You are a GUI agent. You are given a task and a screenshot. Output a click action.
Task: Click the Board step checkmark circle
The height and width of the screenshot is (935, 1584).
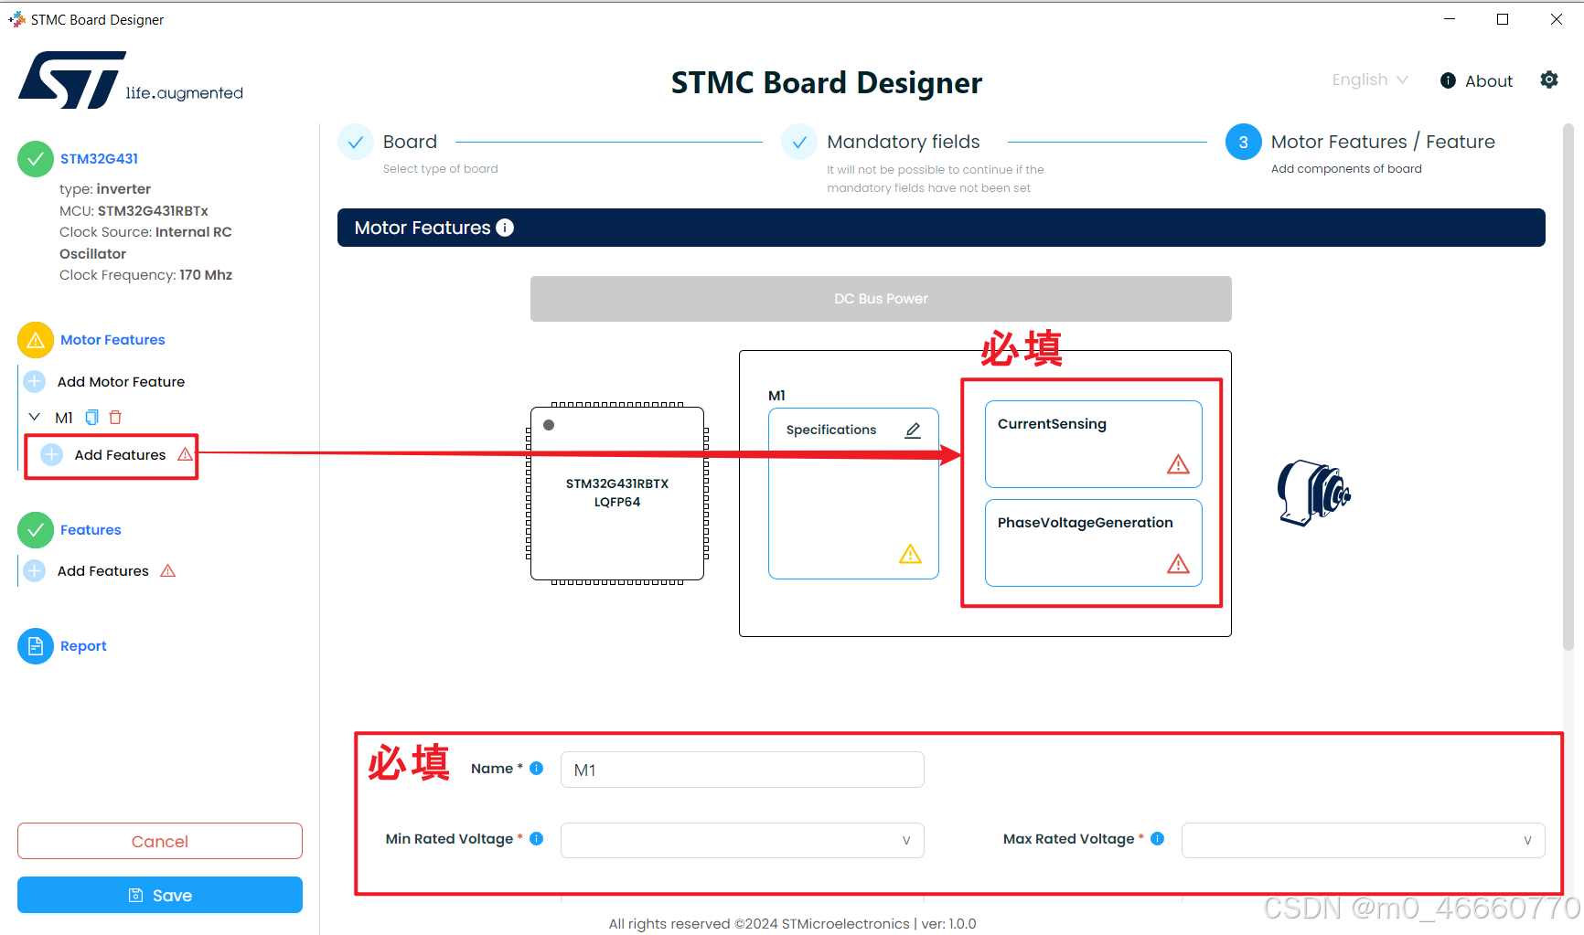356,143
